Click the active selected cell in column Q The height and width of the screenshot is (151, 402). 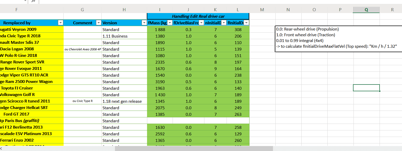point(366,88)
